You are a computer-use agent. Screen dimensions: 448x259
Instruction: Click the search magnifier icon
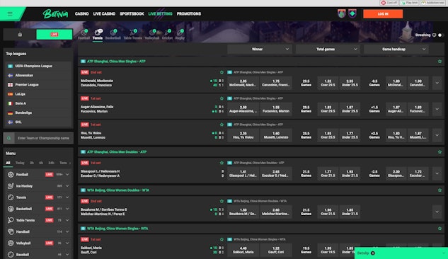9,138
